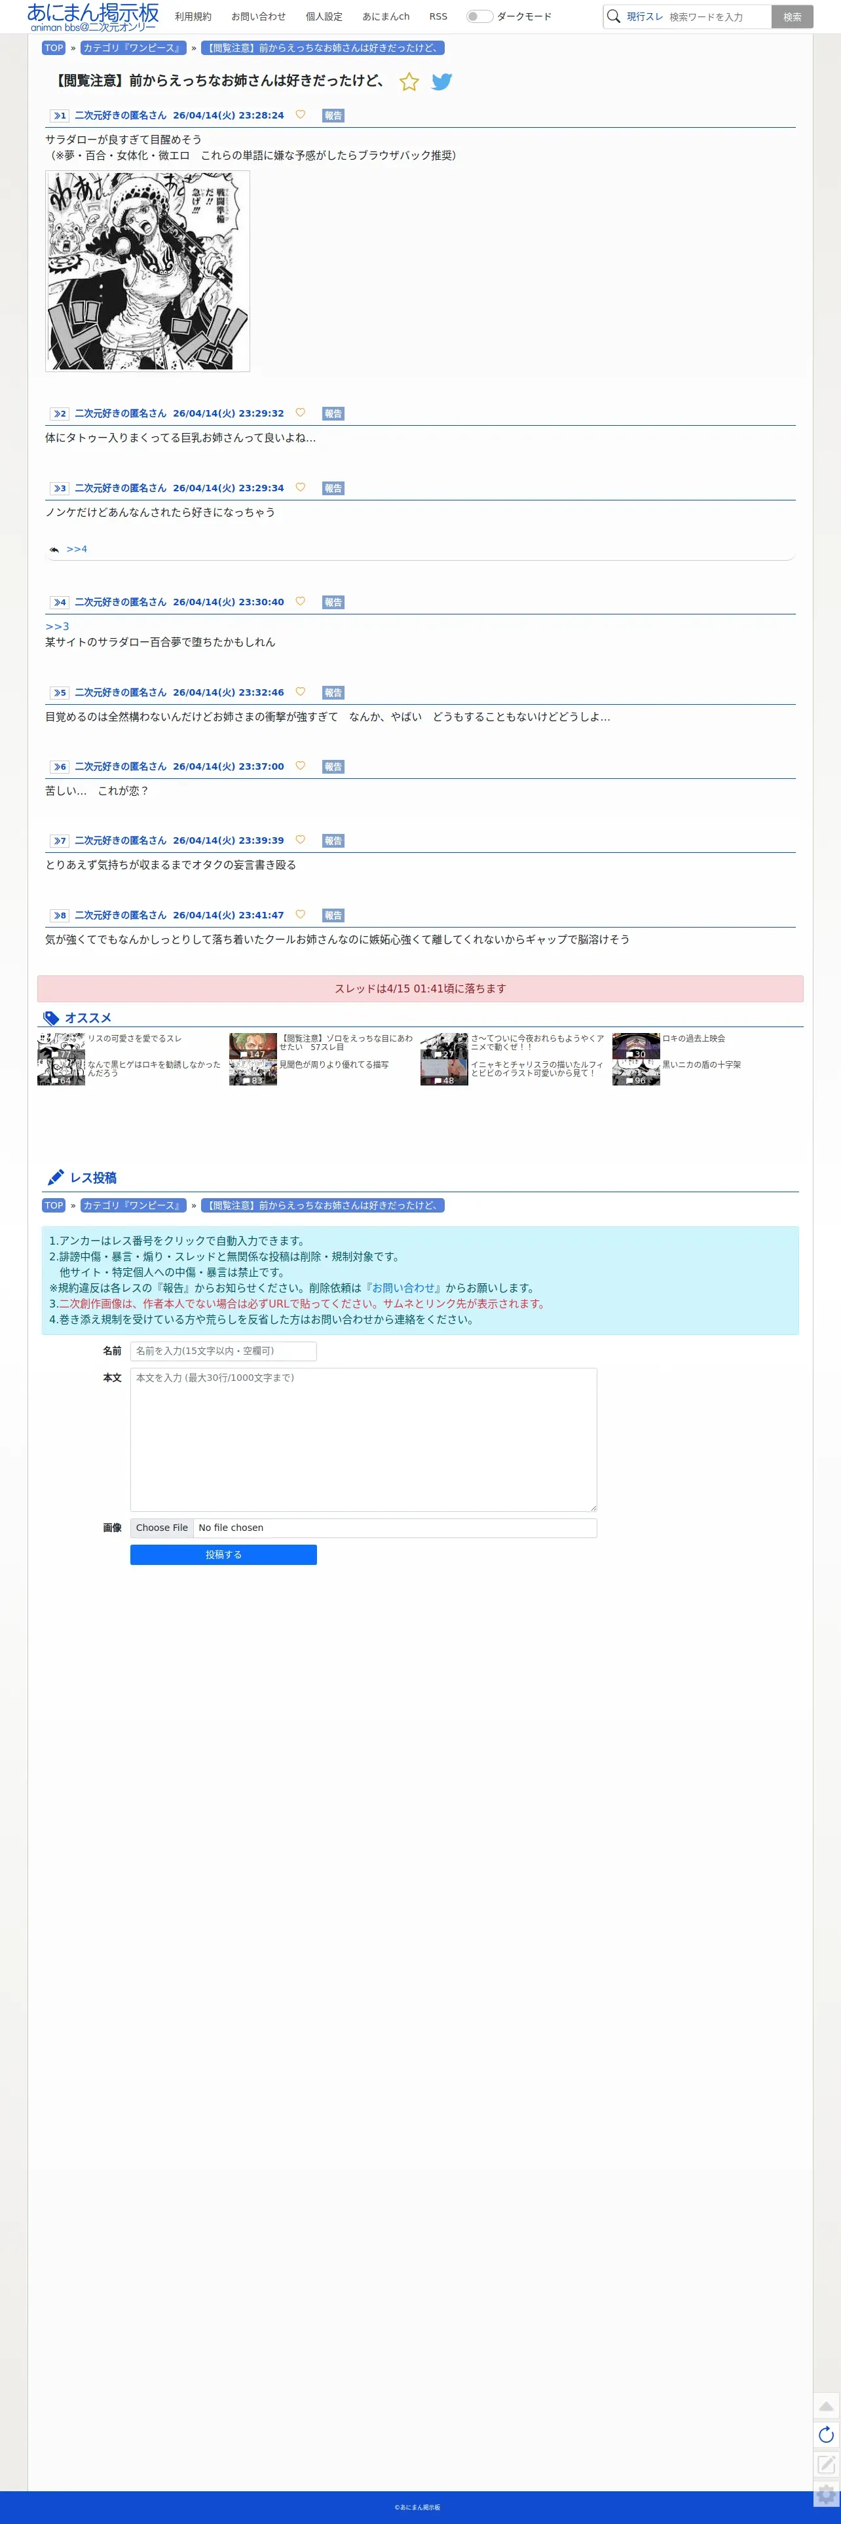
Task: Report post 4 using 報告 button
Action: coord(333,603)
